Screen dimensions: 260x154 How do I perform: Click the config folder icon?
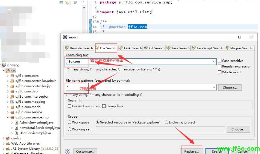point(8,138)
